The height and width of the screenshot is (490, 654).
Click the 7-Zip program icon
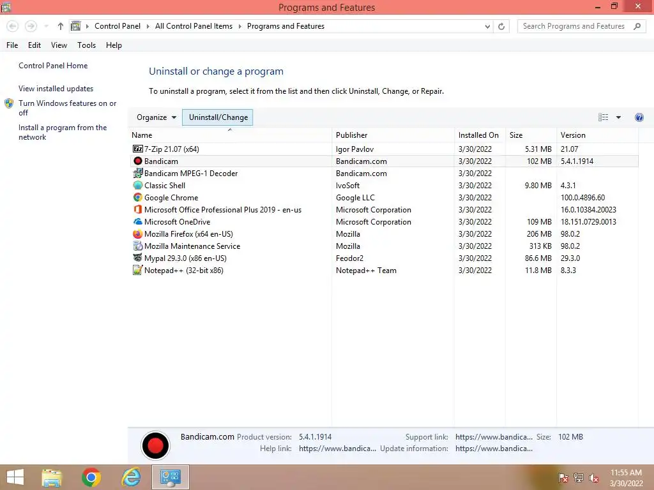pos(138,149)
